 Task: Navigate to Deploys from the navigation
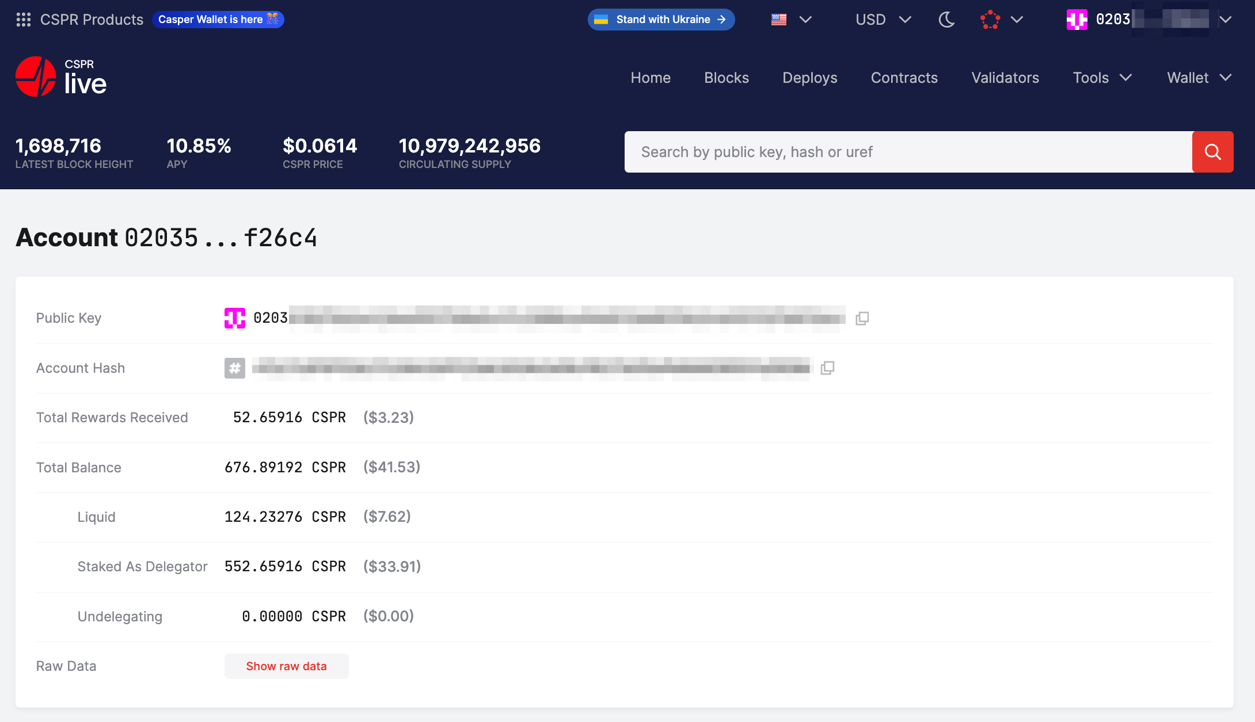click(x=809, y=78)
